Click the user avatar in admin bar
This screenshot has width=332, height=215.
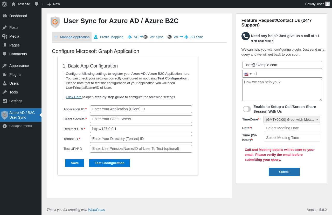click(x=328, y=4)
